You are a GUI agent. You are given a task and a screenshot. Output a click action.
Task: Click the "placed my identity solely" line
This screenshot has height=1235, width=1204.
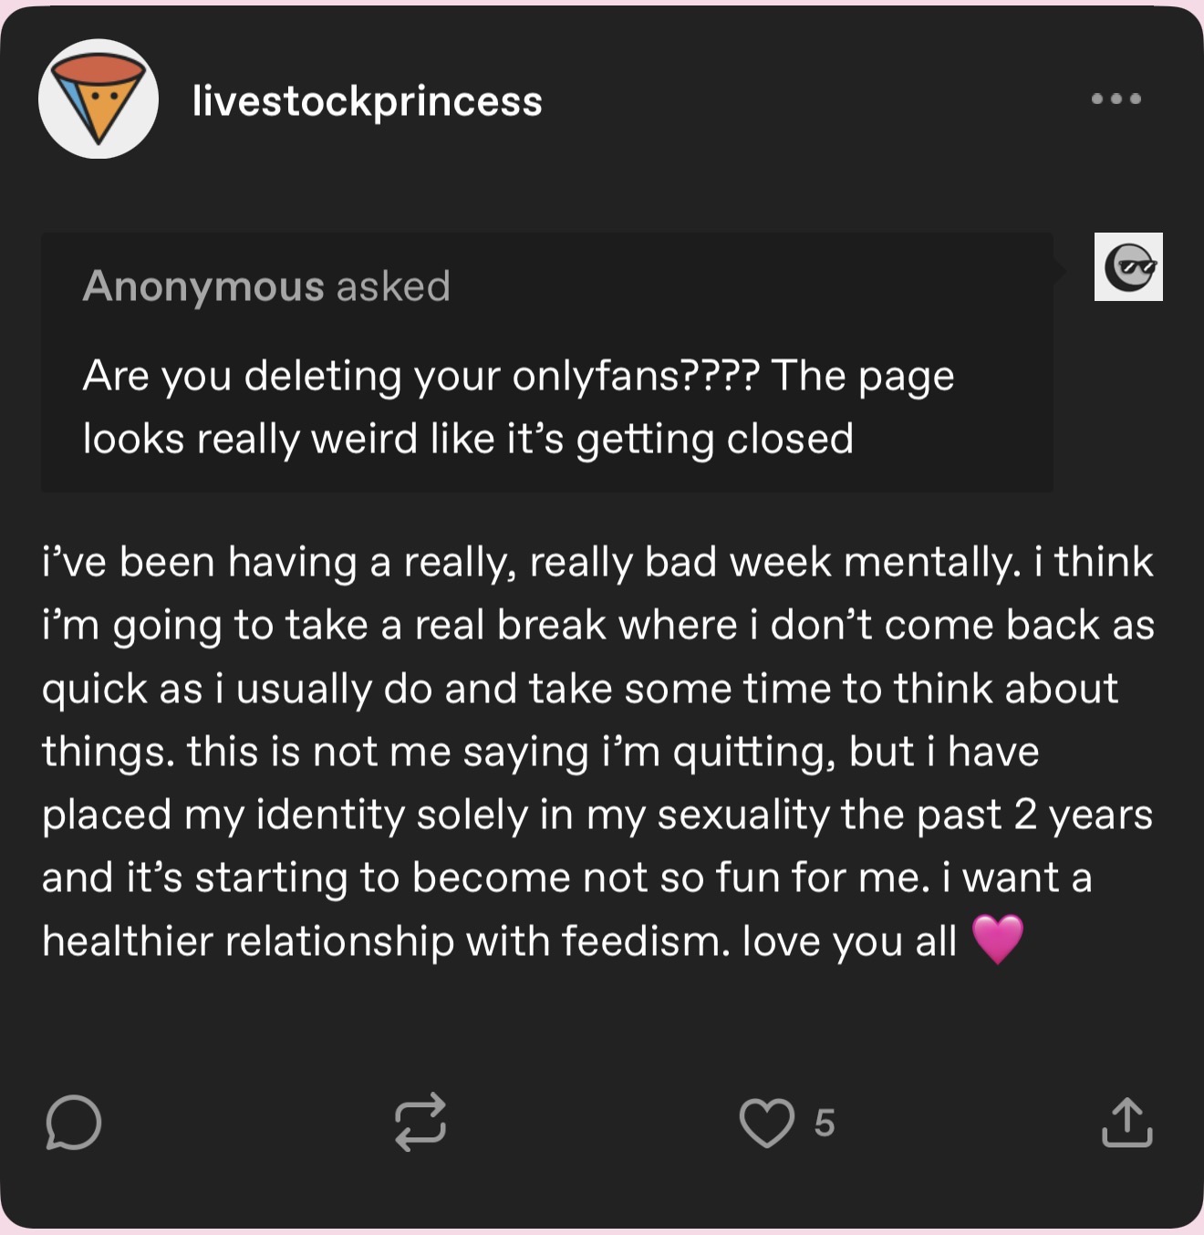tap(597, 815)
